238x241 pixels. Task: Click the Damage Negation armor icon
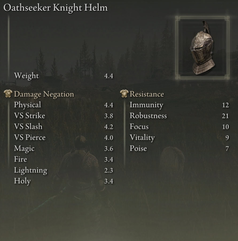pyautogui.click(x=8, y=94)
